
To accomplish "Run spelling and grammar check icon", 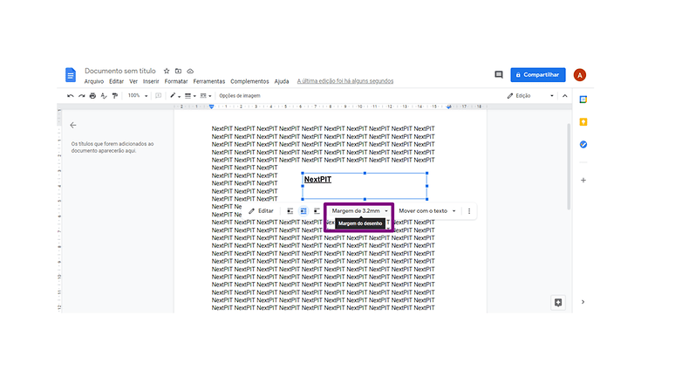I will point(104,96).
